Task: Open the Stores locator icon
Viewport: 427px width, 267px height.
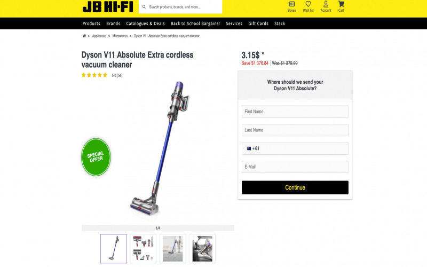Action: pos(291,4)
